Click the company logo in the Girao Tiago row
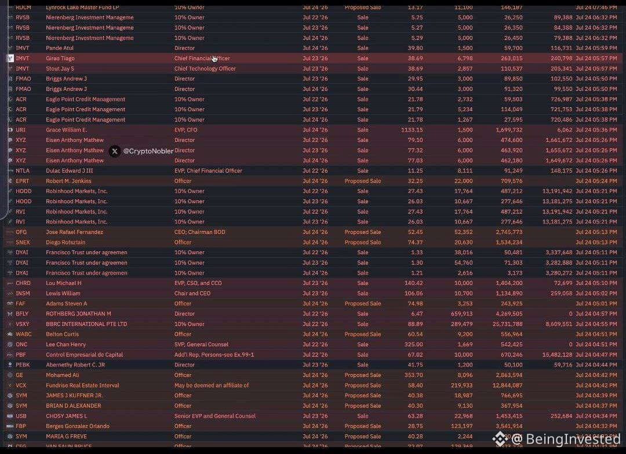Image resolution: width=626 pixels, height=454 pixels. pyautogui.click(x=10, y=58)
